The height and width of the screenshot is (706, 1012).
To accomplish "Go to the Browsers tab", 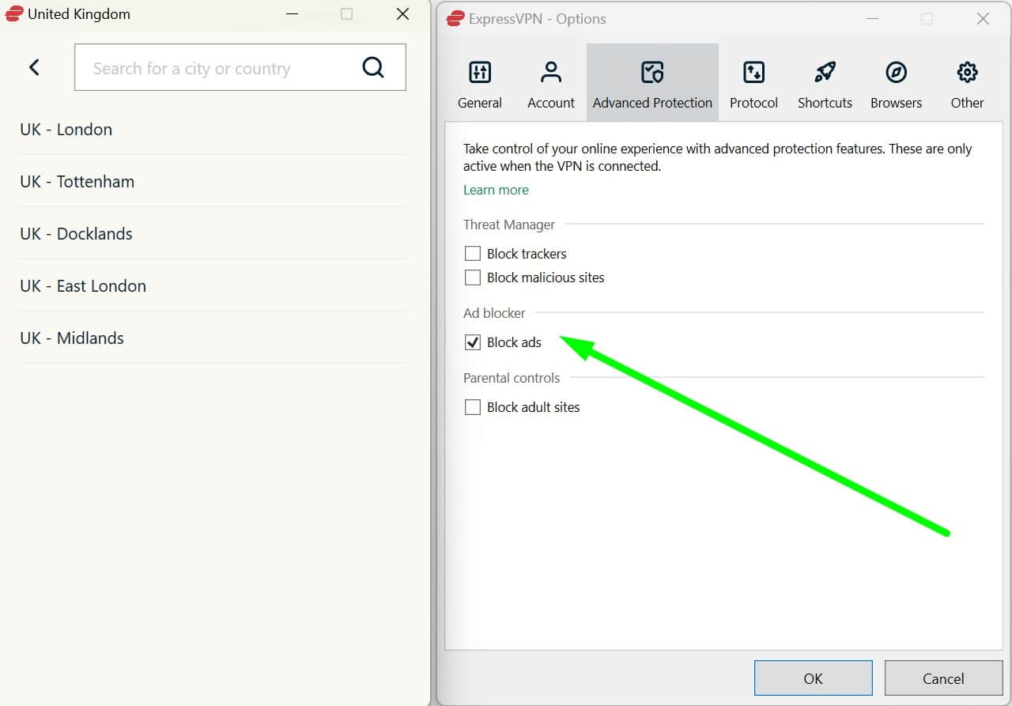I will pyautogui.click(x=896, y=83).
